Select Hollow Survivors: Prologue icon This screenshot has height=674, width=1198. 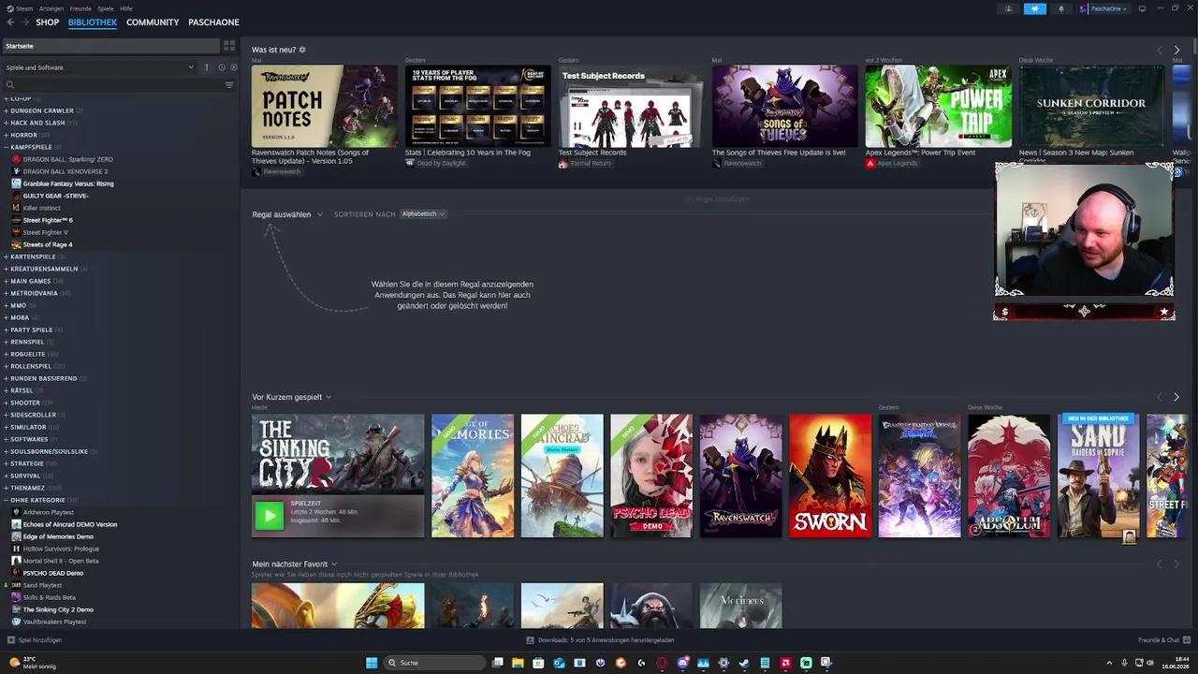coord(16,549)
